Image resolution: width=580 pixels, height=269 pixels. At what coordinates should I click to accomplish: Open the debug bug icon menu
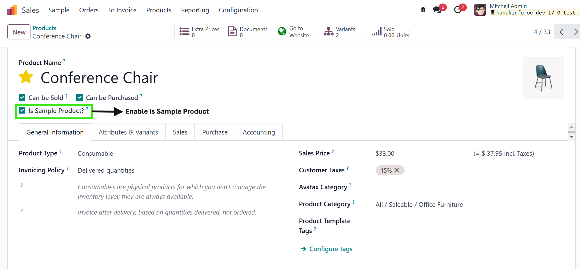point(423,10)
